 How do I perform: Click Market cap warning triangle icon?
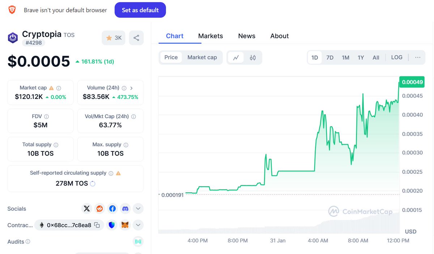tap(51, 88)
